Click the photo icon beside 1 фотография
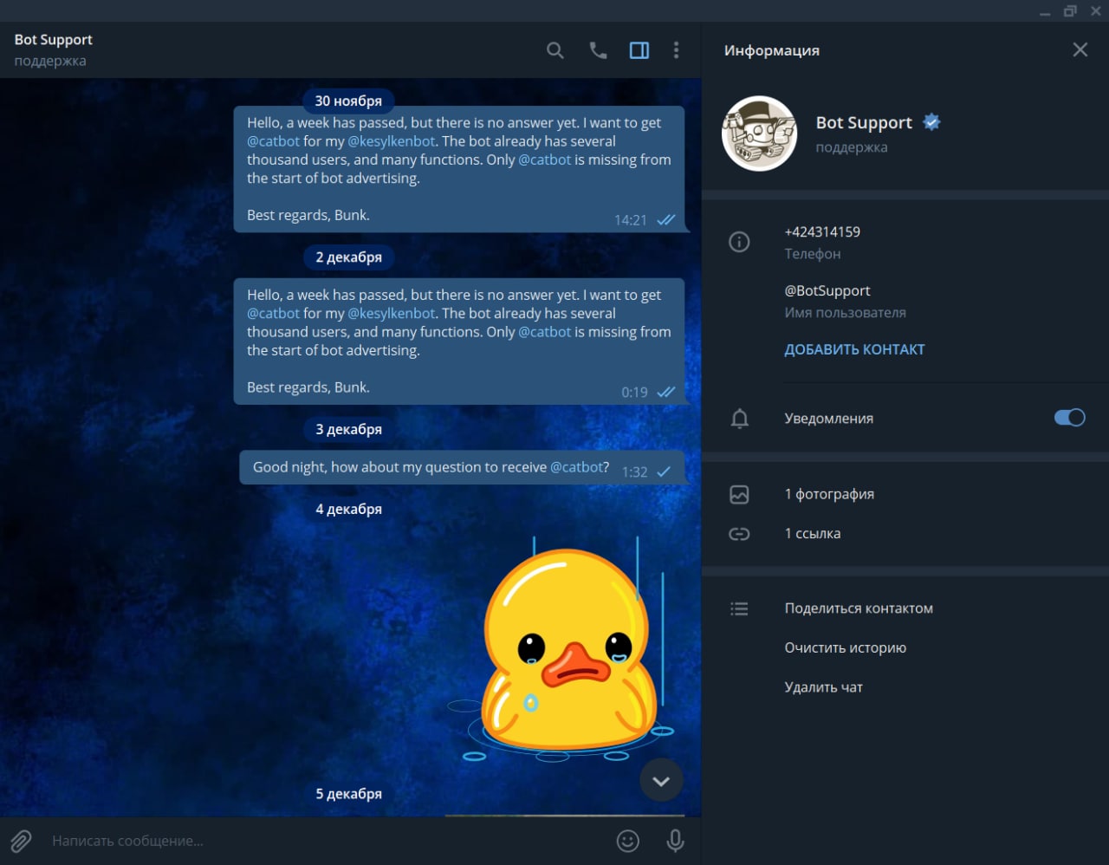The height and width of the screenshot is (865, 1109). [739, 494]
